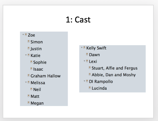158x121 pixels.
Task: Select the Matt entry
Action: [35, 96]
